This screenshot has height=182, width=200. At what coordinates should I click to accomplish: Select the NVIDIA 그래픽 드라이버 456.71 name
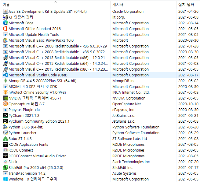tap(35, 98)
